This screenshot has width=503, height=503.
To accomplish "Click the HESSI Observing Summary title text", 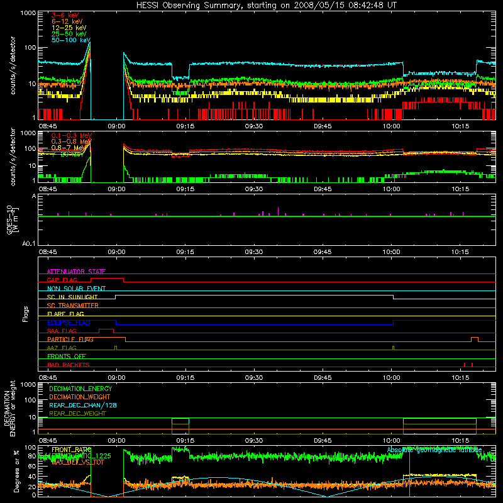I will coord(266,6).
